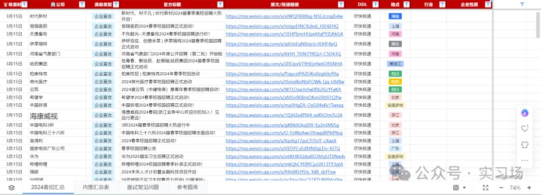
Task: Open the 恒瑞医药 weixin recruitment link
Action: pyautogui.click(x=282, y=26)
